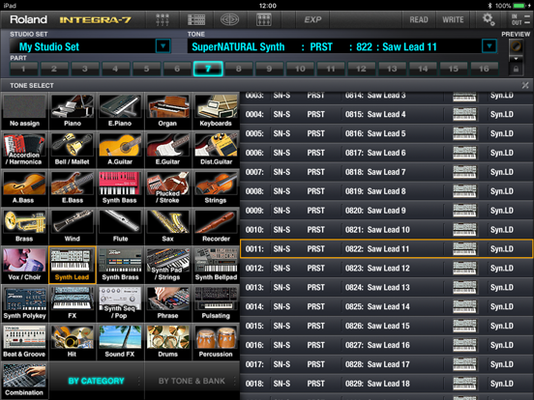Image resolution: width=534 pixels, height=400 pixels.
Task: Select the Accordion / Harmonica category
Action: click(24, 150)
